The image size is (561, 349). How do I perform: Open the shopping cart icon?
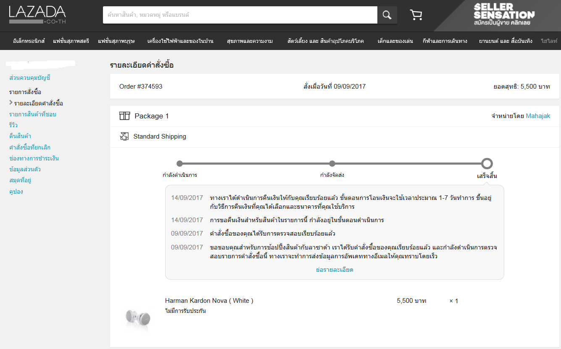(x=416, y=15)
